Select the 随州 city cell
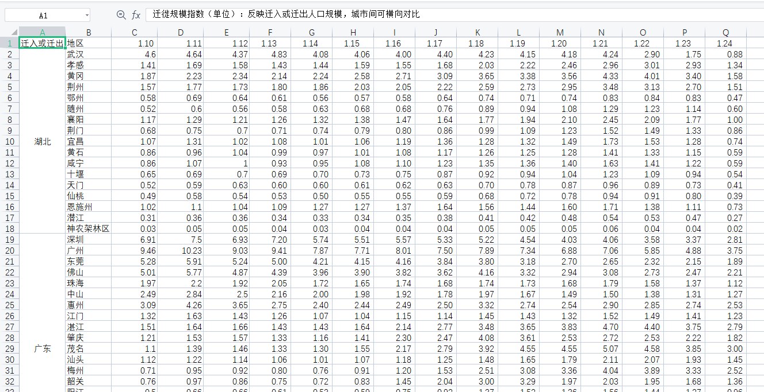This screenshot has width=764, height=392. [x=89, y=108]
